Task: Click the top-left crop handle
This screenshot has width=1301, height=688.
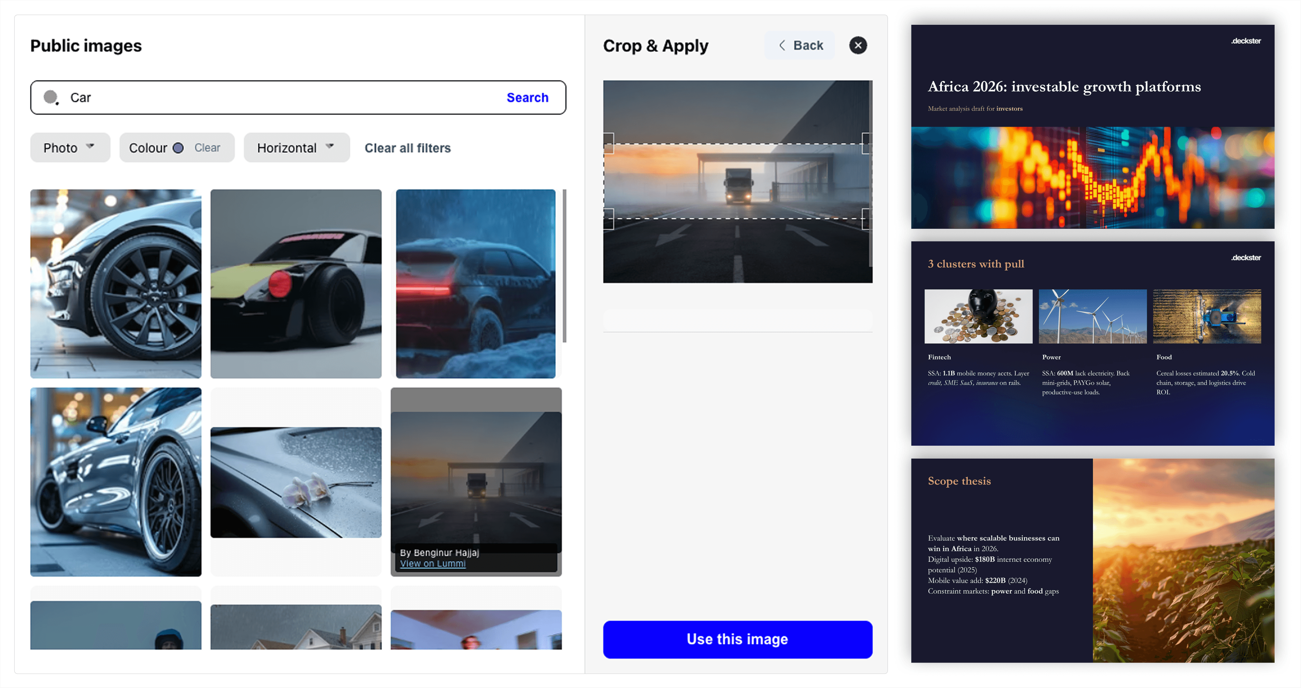Action: pyautogui.click(x=609, y=143)
